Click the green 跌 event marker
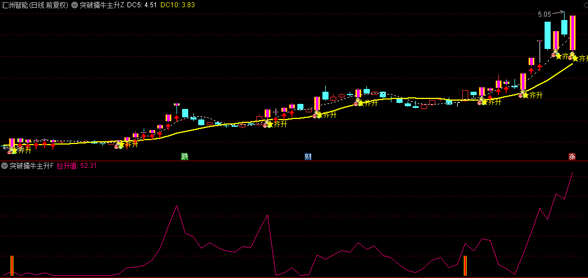Screen dimensions: 588x278 point(184,157)
